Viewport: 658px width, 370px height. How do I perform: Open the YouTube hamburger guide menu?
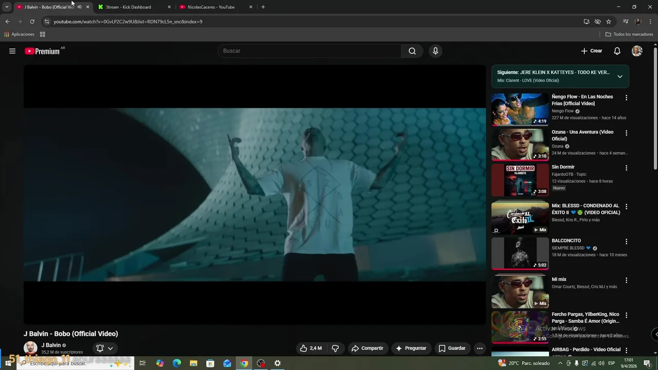point(12,51)
